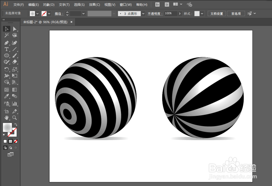Click the 不透明度 link label

point(155,14)
